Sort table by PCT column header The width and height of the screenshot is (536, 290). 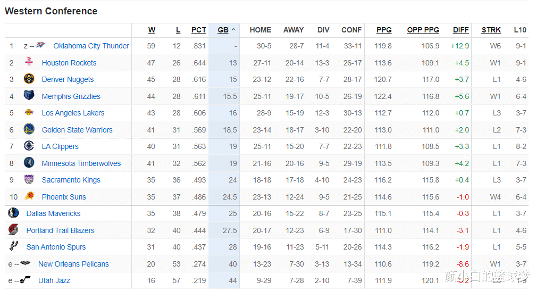point(199,30)
